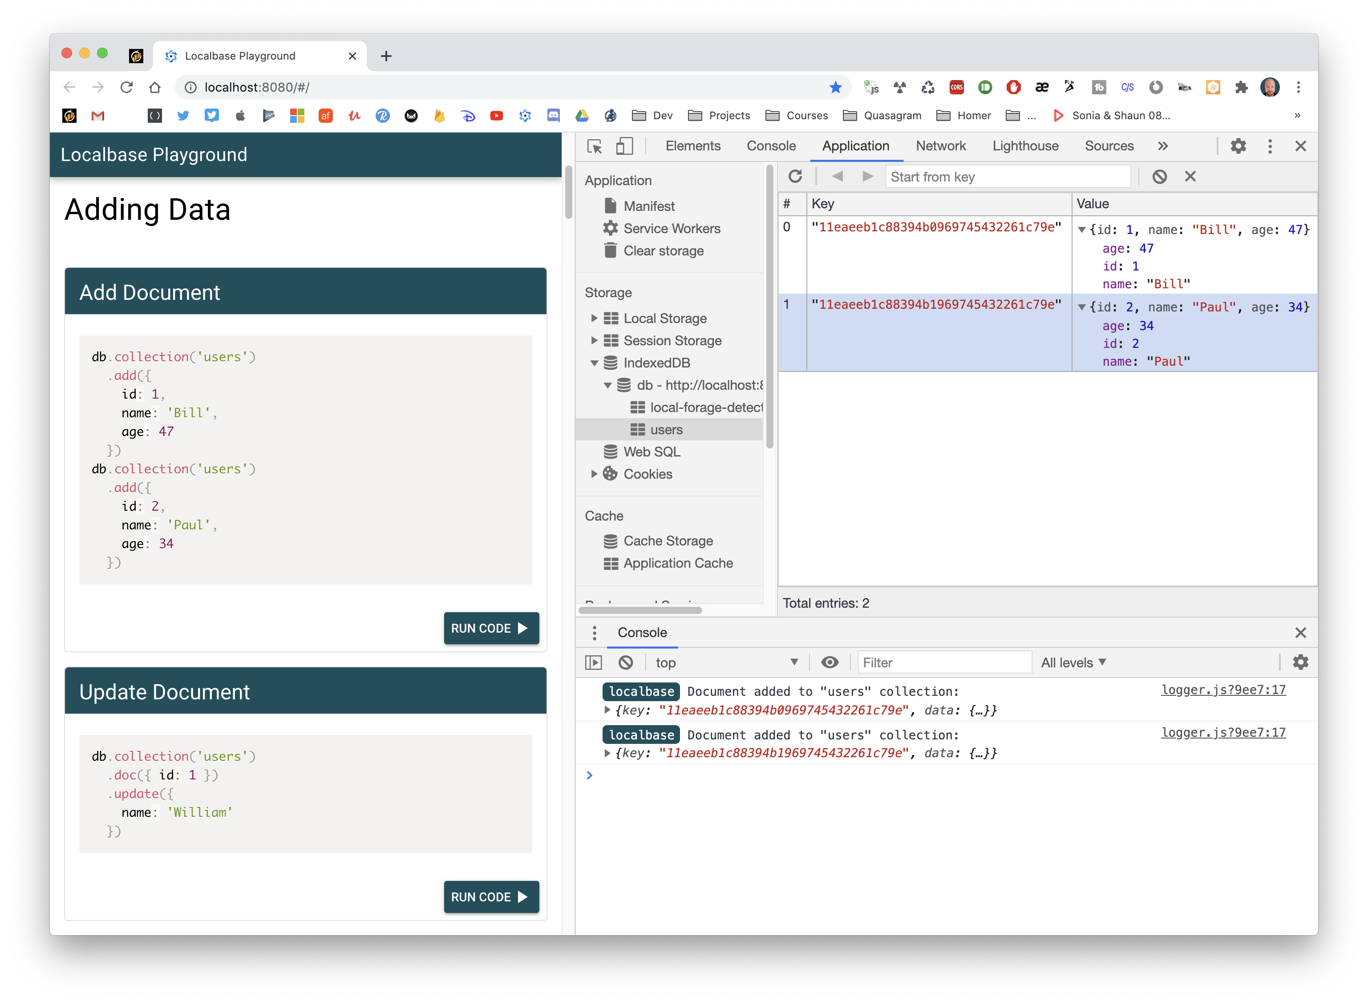Open DevTools settings gear
This screenshot has height=1001, width=1368.
click(x=1238, y=146)
